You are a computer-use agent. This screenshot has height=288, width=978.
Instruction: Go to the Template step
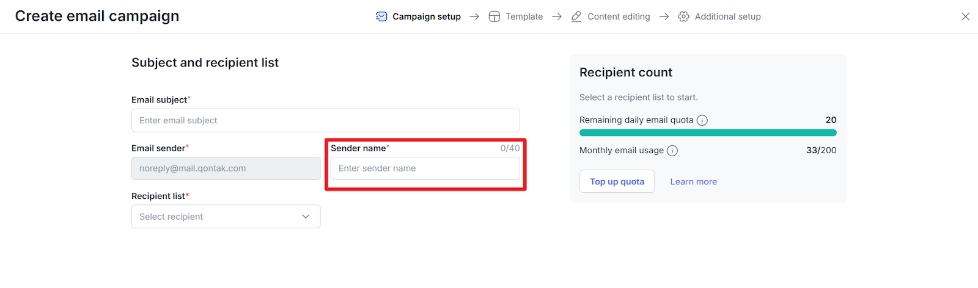tap(524, 16)
